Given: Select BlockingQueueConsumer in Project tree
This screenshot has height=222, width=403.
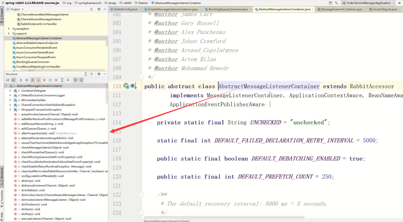Looking at the screenshot, I should [33, 62].
